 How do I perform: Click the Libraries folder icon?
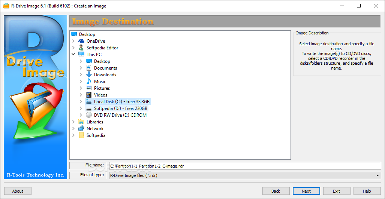click(81, 122)
